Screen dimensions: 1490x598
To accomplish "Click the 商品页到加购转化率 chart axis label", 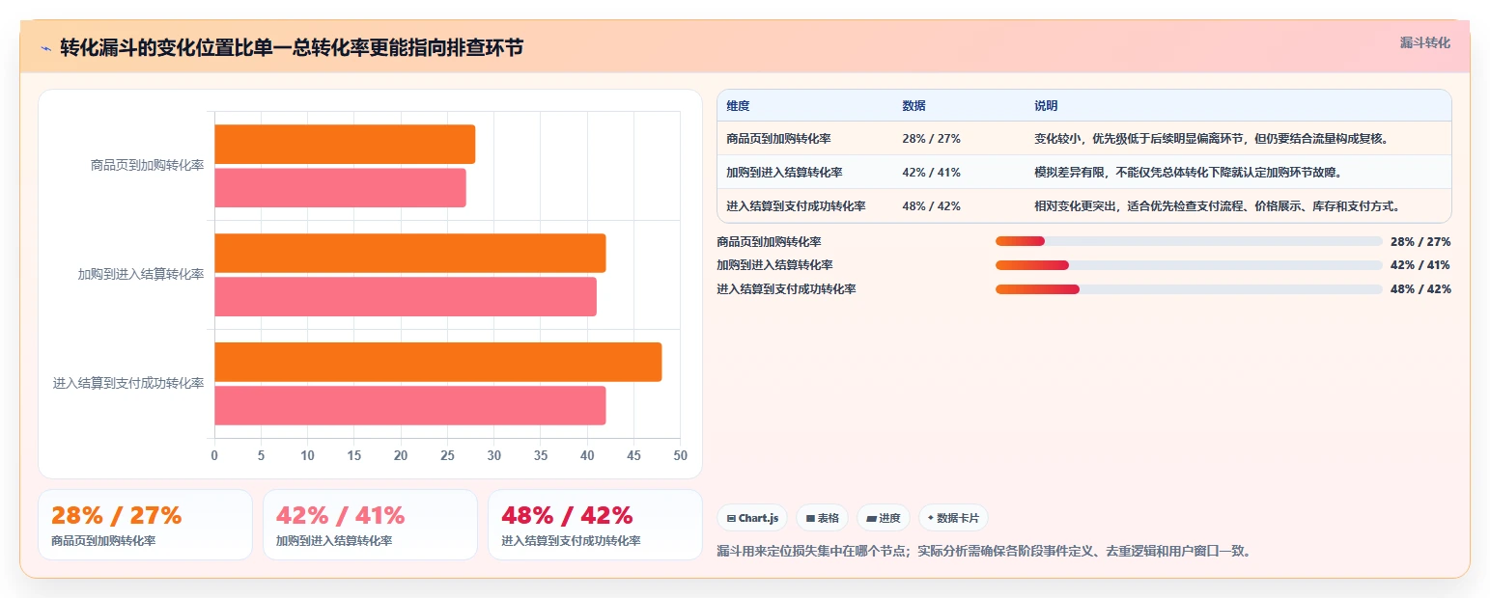I will click(147, 166).
